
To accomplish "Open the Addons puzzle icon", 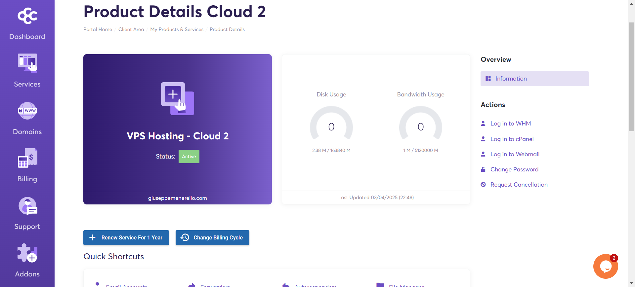I will tap(27, 253).
